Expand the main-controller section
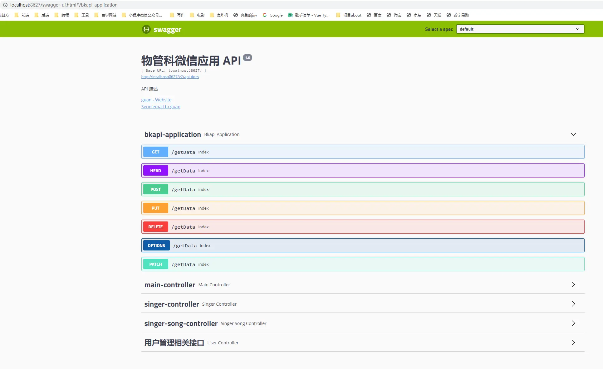This screenshot has height=369, width=603. pos(573,284)
